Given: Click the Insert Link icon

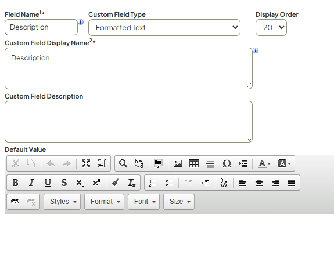Looking at the screenshot, I should click(x=15, y=202).
